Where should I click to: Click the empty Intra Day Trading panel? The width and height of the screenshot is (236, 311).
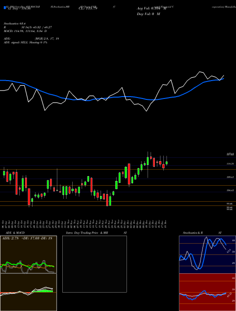(x=94, y=264)
